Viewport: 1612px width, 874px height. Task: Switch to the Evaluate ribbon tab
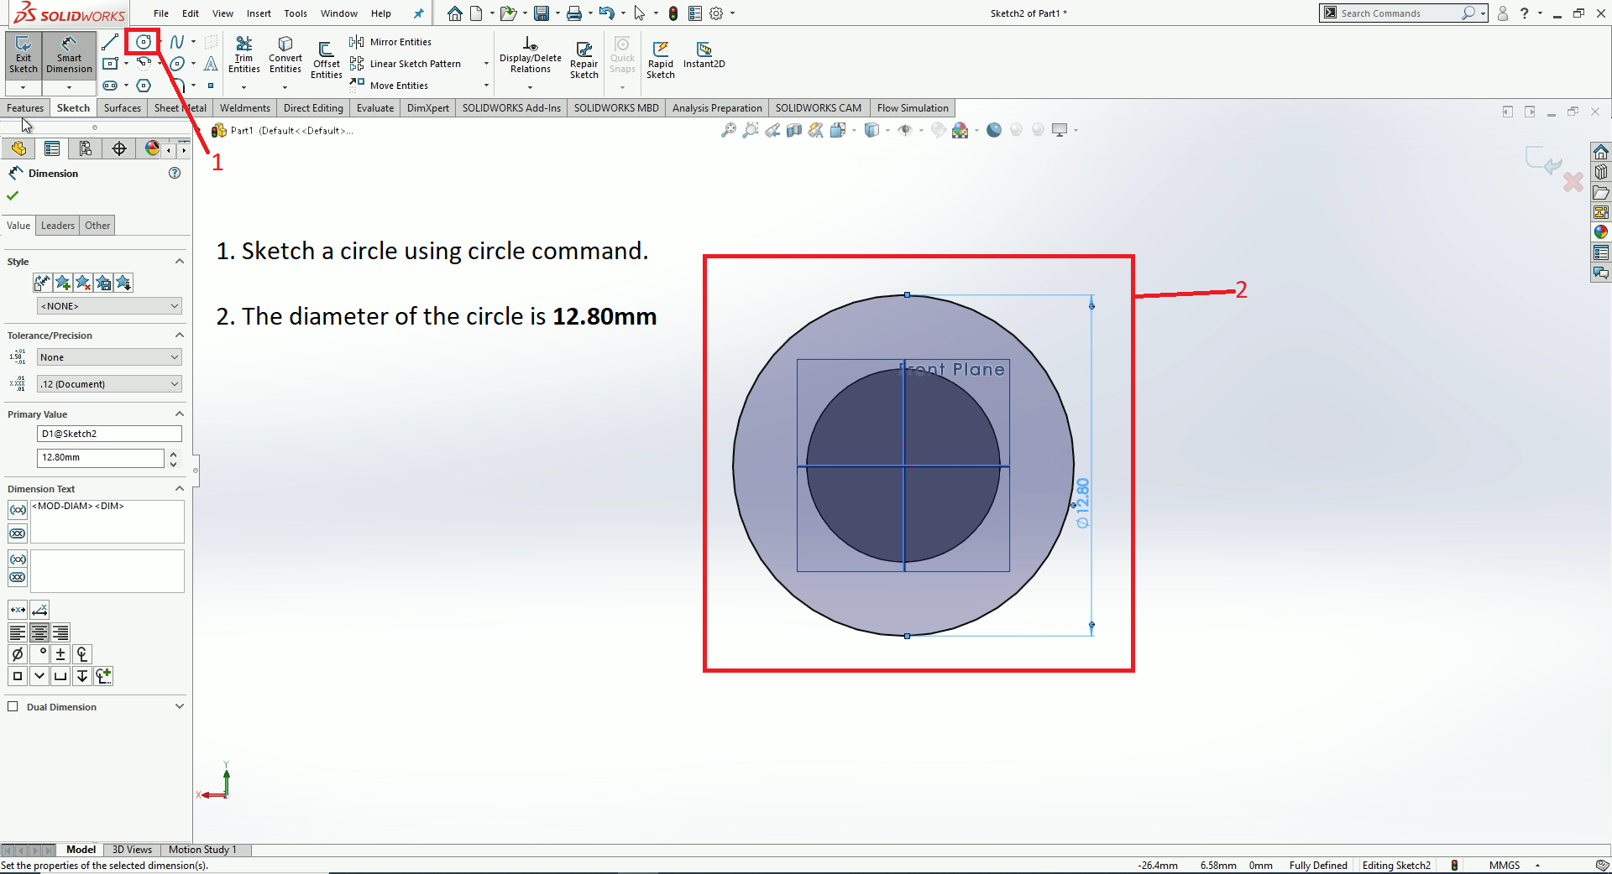[x=374, y=108]
